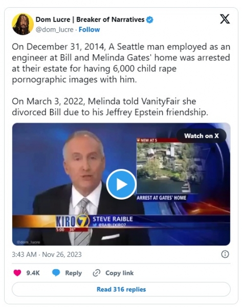Read 316 replies
The image size is (242, 307).
click(x=121, y=289)
